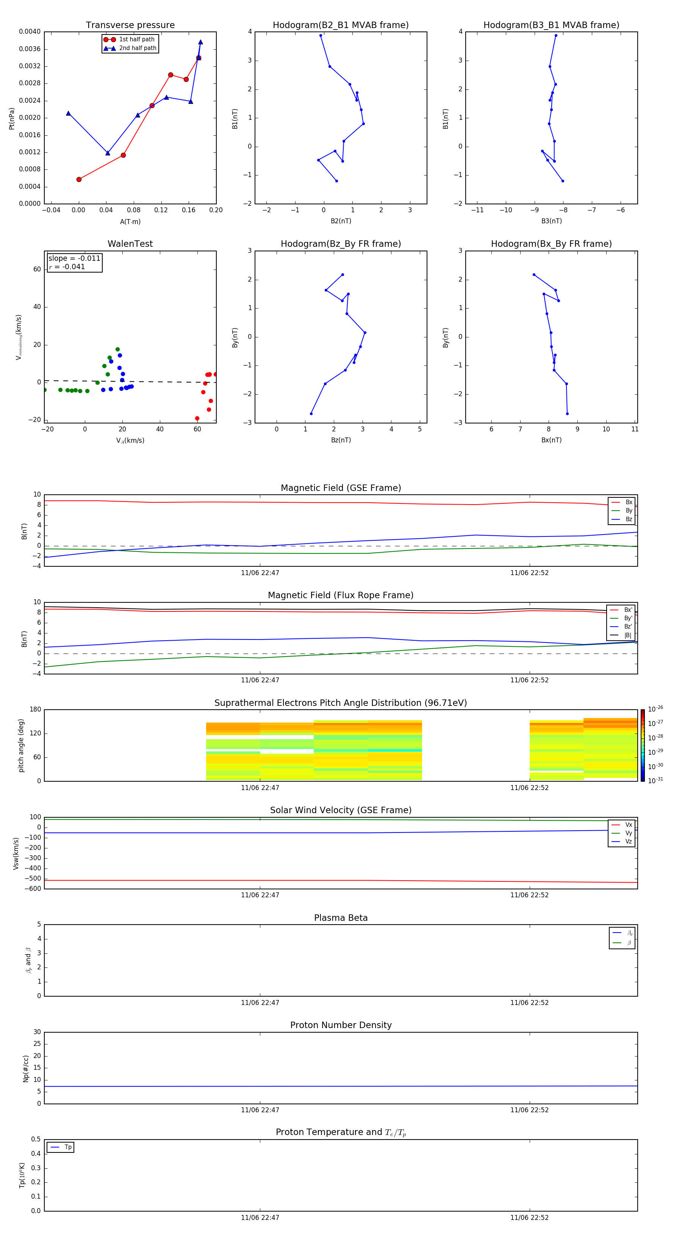Click the 'Vy' velocity legend entry
Image resolution: width=682 pixels, height=1251 pixels.
tap(622, 833)
